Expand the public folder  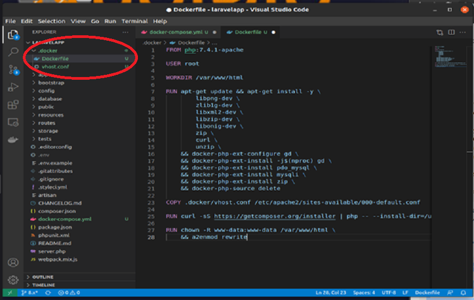(43, 107)
